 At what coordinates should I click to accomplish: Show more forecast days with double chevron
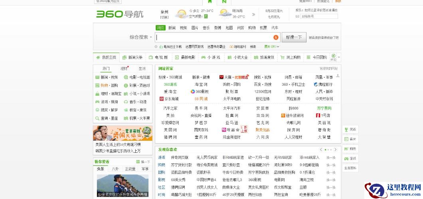(x=253, y=15)
